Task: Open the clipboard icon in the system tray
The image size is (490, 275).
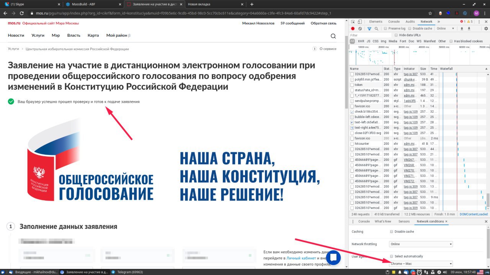Action: [x=388, y=272]
